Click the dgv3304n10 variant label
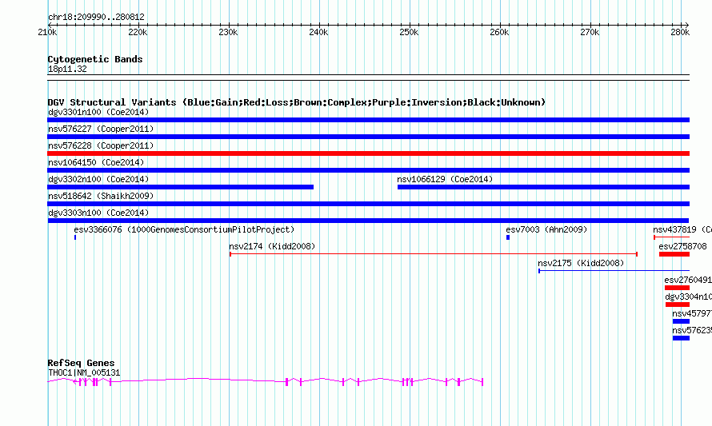 point(688,297)
